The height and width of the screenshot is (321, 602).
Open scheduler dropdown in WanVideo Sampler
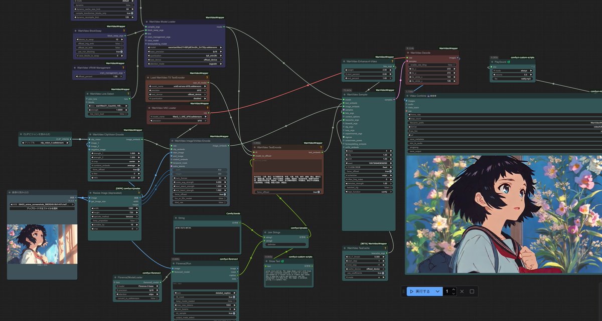point(368,175)
